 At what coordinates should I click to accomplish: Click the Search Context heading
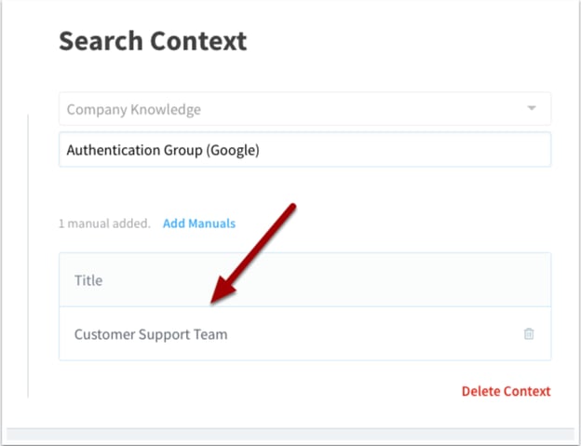(x=153, y=40)
